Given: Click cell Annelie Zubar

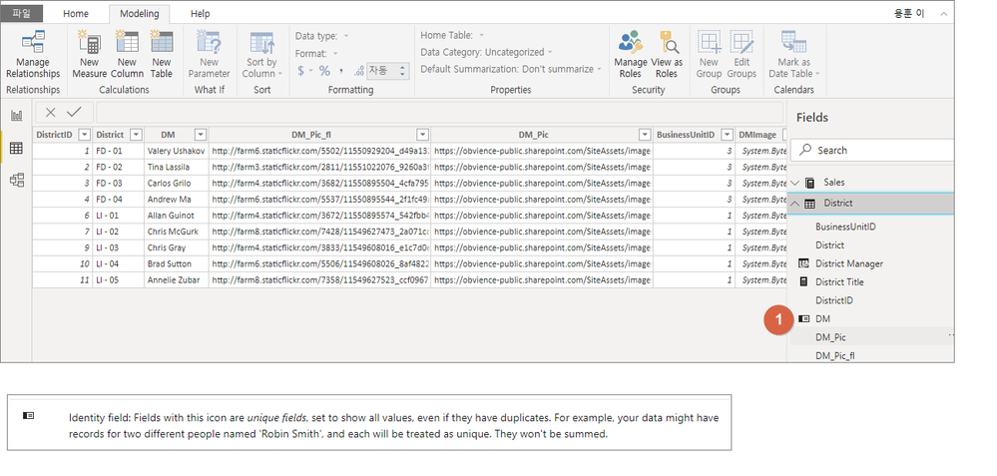Looking at the screenshot, I should coord(176,279).
